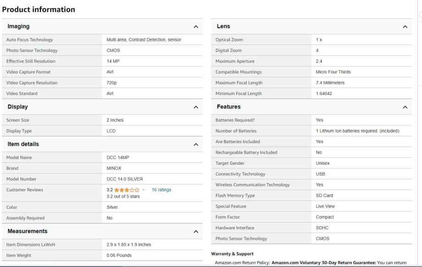The height and width of the screenshot is (267, 422).
Task: Click the Item details header title
Action: click(x=23, y=145)
